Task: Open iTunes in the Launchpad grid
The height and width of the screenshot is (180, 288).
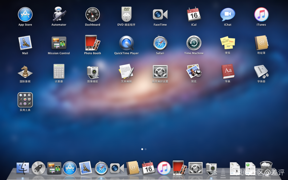Action: point(261,14)
